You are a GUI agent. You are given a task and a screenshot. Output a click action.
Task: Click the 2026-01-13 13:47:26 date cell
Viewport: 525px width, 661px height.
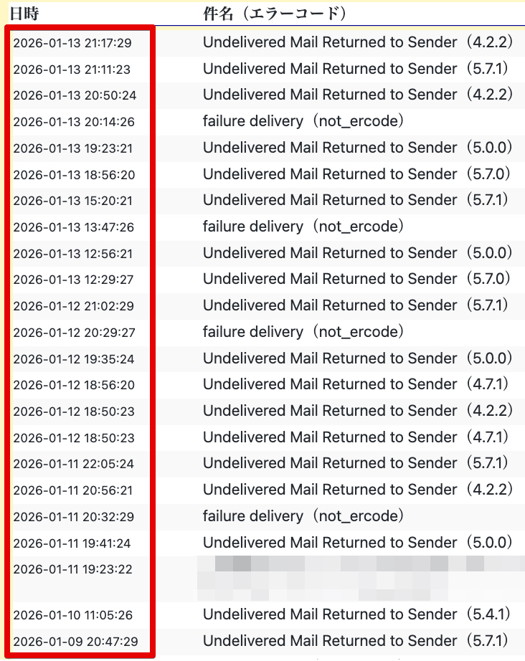[x=74, y=227]
